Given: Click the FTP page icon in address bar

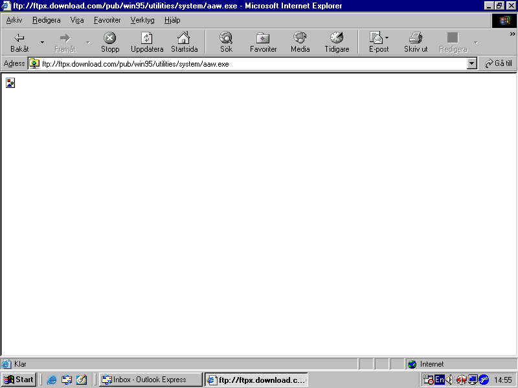Looking at the screenshot, I should [34, 63].
